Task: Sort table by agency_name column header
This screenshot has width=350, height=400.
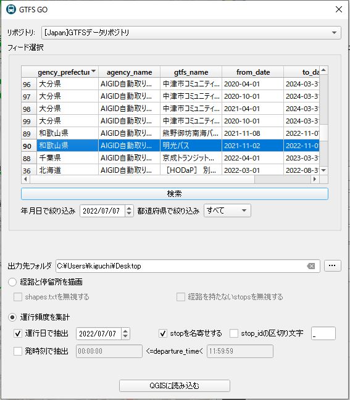Action: coord(130,72)
